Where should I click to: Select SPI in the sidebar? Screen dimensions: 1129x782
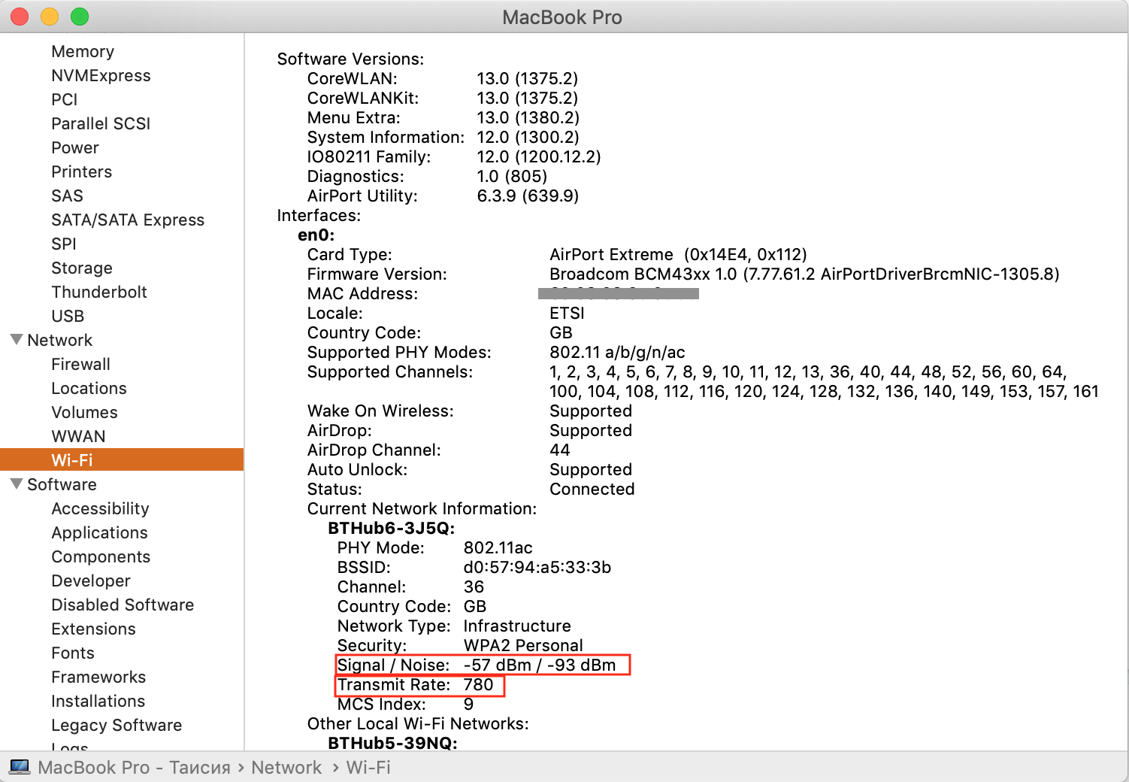(64, 244)
